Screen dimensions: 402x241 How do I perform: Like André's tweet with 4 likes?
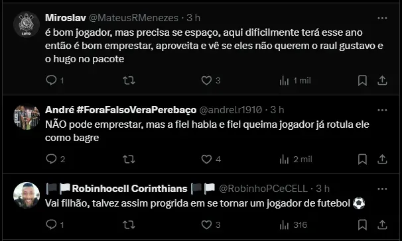[x=206, y=160]
